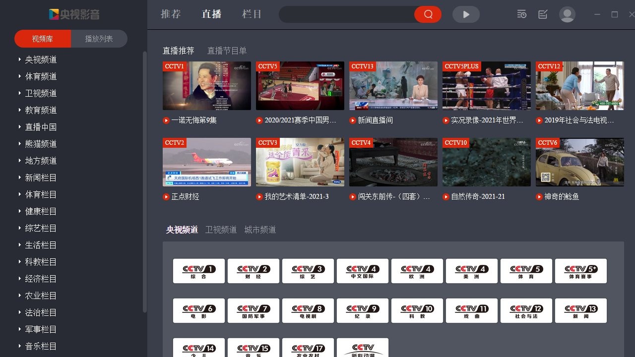Click the floating play button
The height and width of the screenshot is (357, 635).
tap(465, 14)
